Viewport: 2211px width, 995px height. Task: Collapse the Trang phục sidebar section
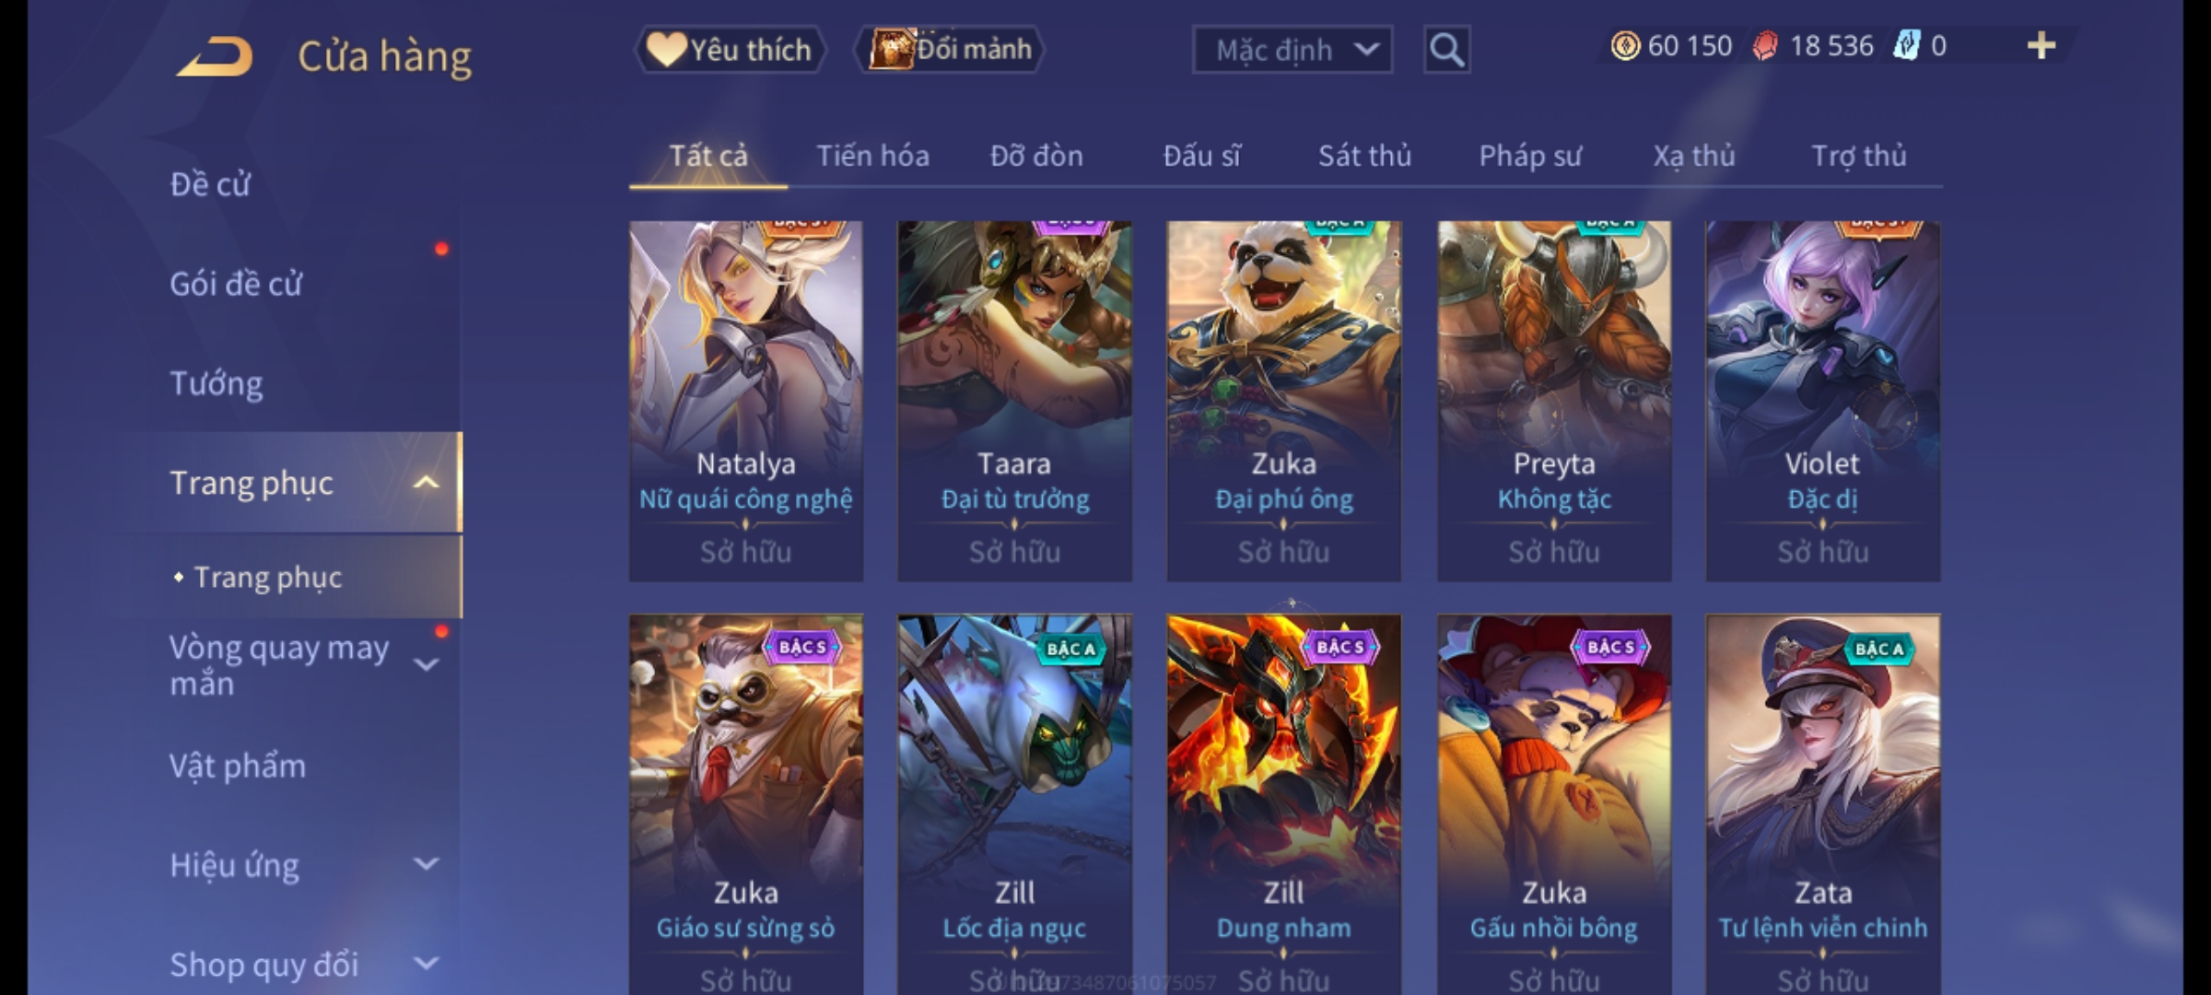pyautogui.click(x=426, y=483)
